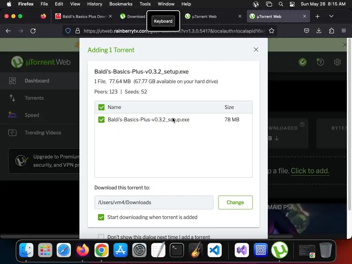352x264 pixels.
Task: Open the Bookmarks menu
Action: [121, 4]
